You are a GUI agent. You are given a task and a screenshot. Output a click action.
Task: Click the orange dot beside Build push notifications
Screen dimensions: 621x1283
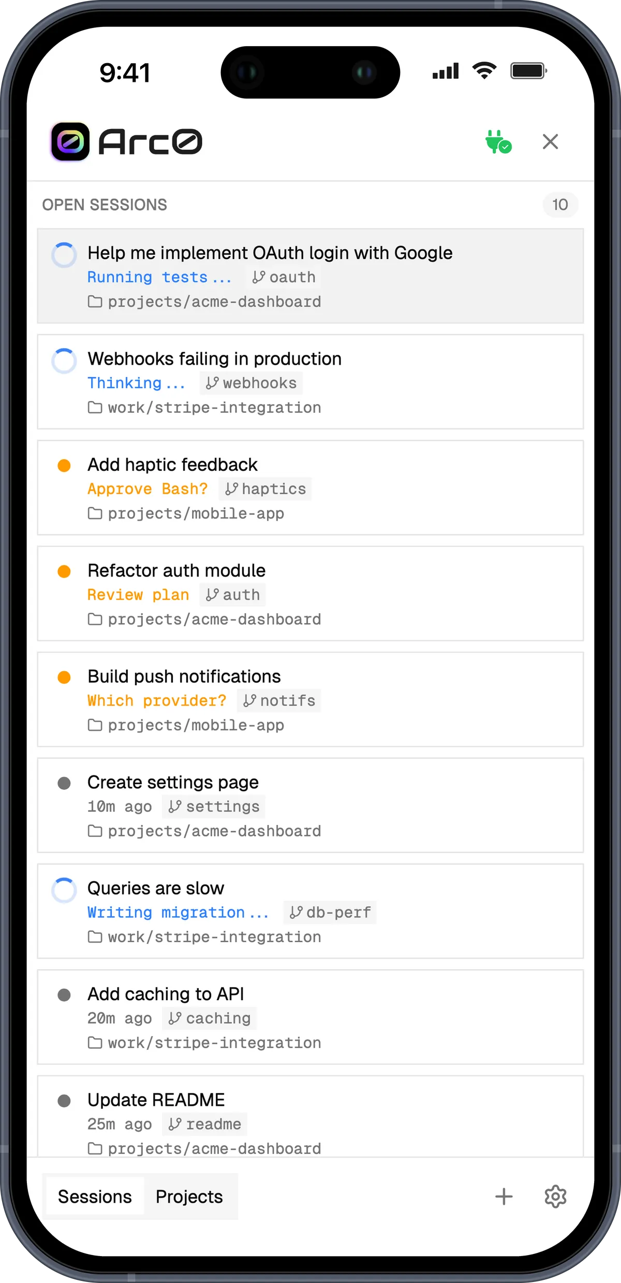click(x=64, y=677)
